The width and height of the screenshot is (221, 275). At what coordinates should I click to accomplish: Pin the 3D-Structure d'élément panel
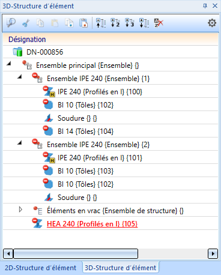pyautogui.click(x=205, y=6)
